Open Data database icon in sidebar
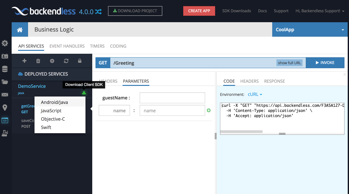Screen dimensions: 349x194 tap(5, 69)
